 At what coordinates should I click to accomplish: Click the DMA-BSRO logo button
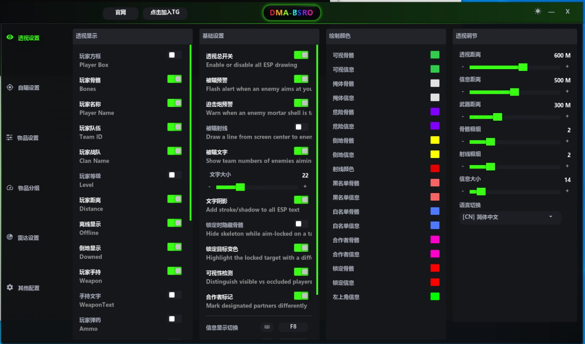coord(292,13)
